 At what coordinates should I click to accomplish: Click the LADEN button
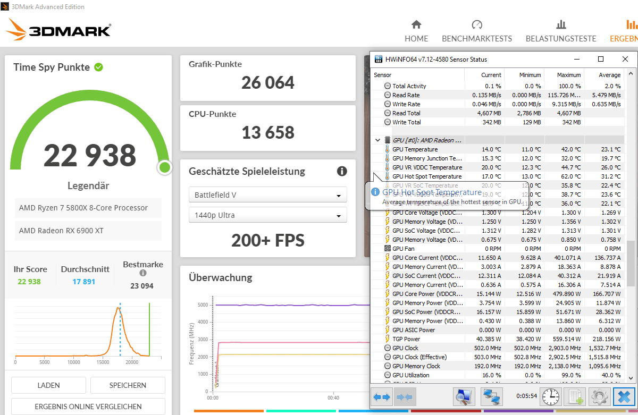tap(49, 385)
